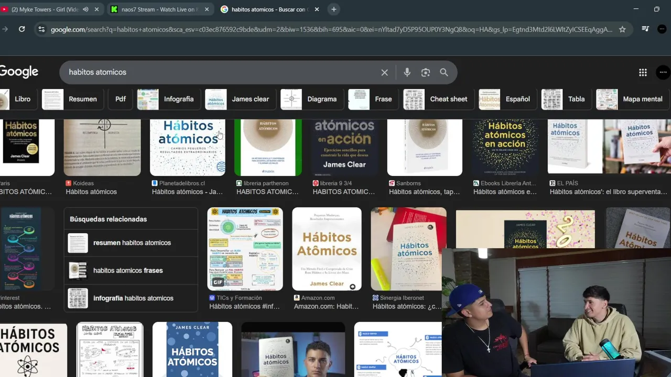Viewport: 671px width, 377px height.
Task: Filter images by James clear chip
Action: pos(240,99)
